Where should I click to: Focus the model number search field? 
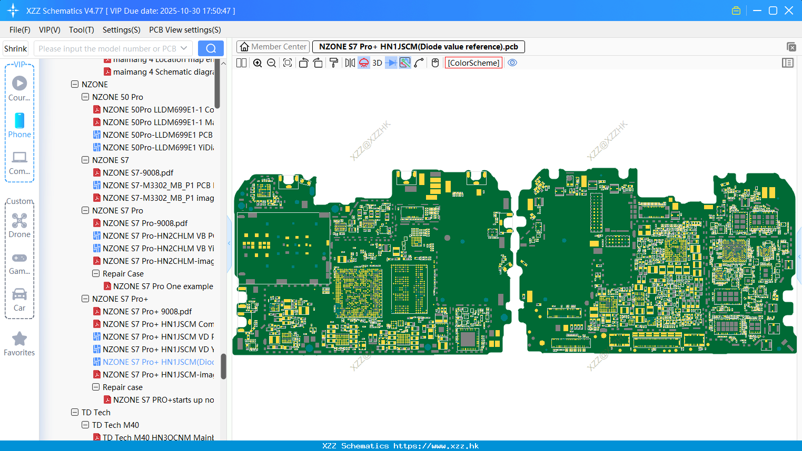click(107, 49)
